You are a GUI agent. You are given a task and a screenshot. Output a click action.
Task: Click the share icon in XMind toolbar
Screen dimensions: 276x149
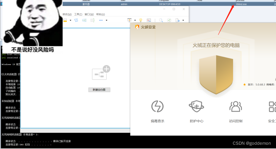[x=169, y=20]
